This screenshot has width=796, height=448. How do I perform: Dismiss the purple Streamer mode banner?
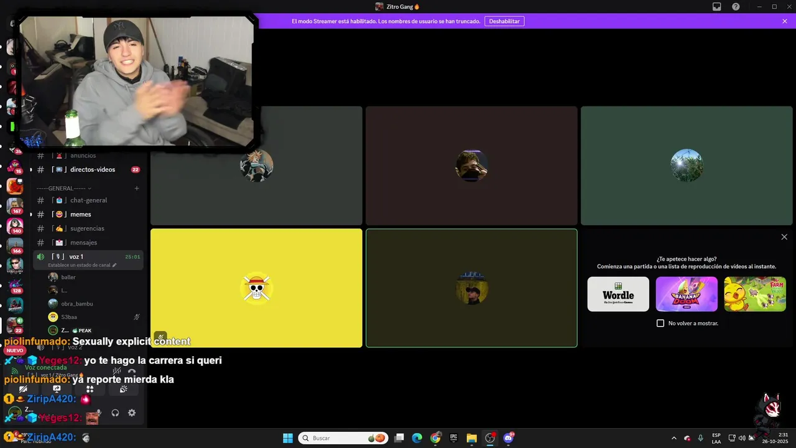click(785, 21)
